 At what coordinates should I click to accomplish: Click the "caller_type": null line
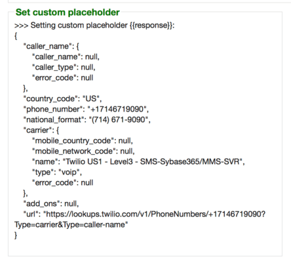(x=64, y=68)
